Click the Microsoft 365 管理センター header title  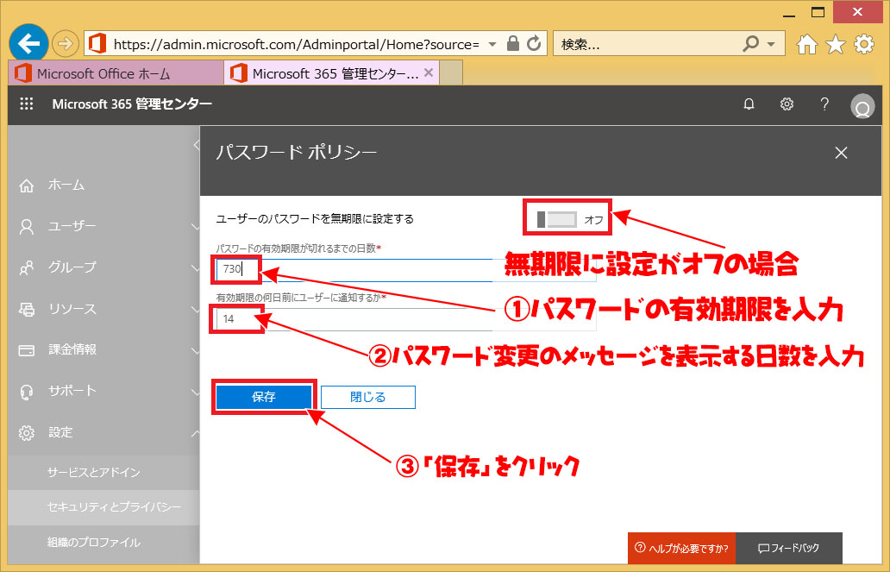[x=132, y=104]
